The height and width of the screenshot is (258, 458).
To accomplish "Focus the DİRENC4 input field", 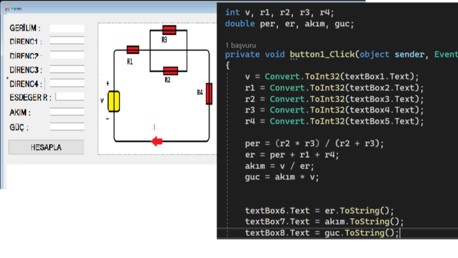I will click(67, 83).
